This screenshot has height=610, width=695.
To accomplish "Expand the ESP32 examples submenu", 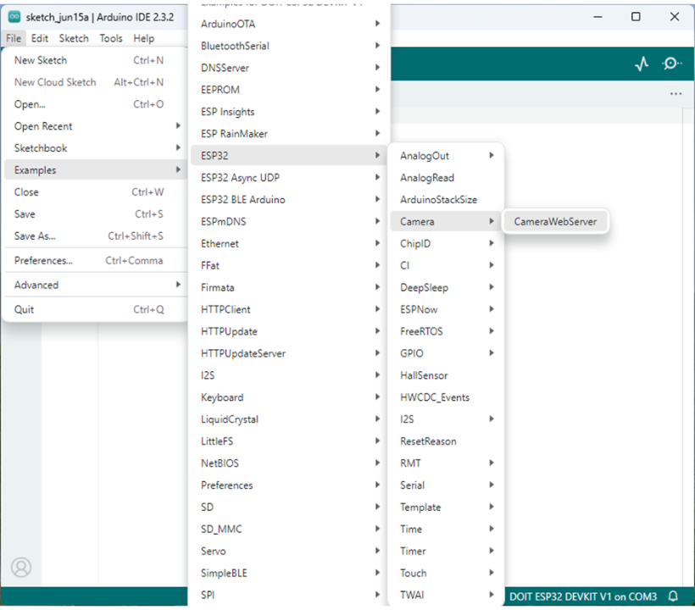I will (x=289, y=156).
